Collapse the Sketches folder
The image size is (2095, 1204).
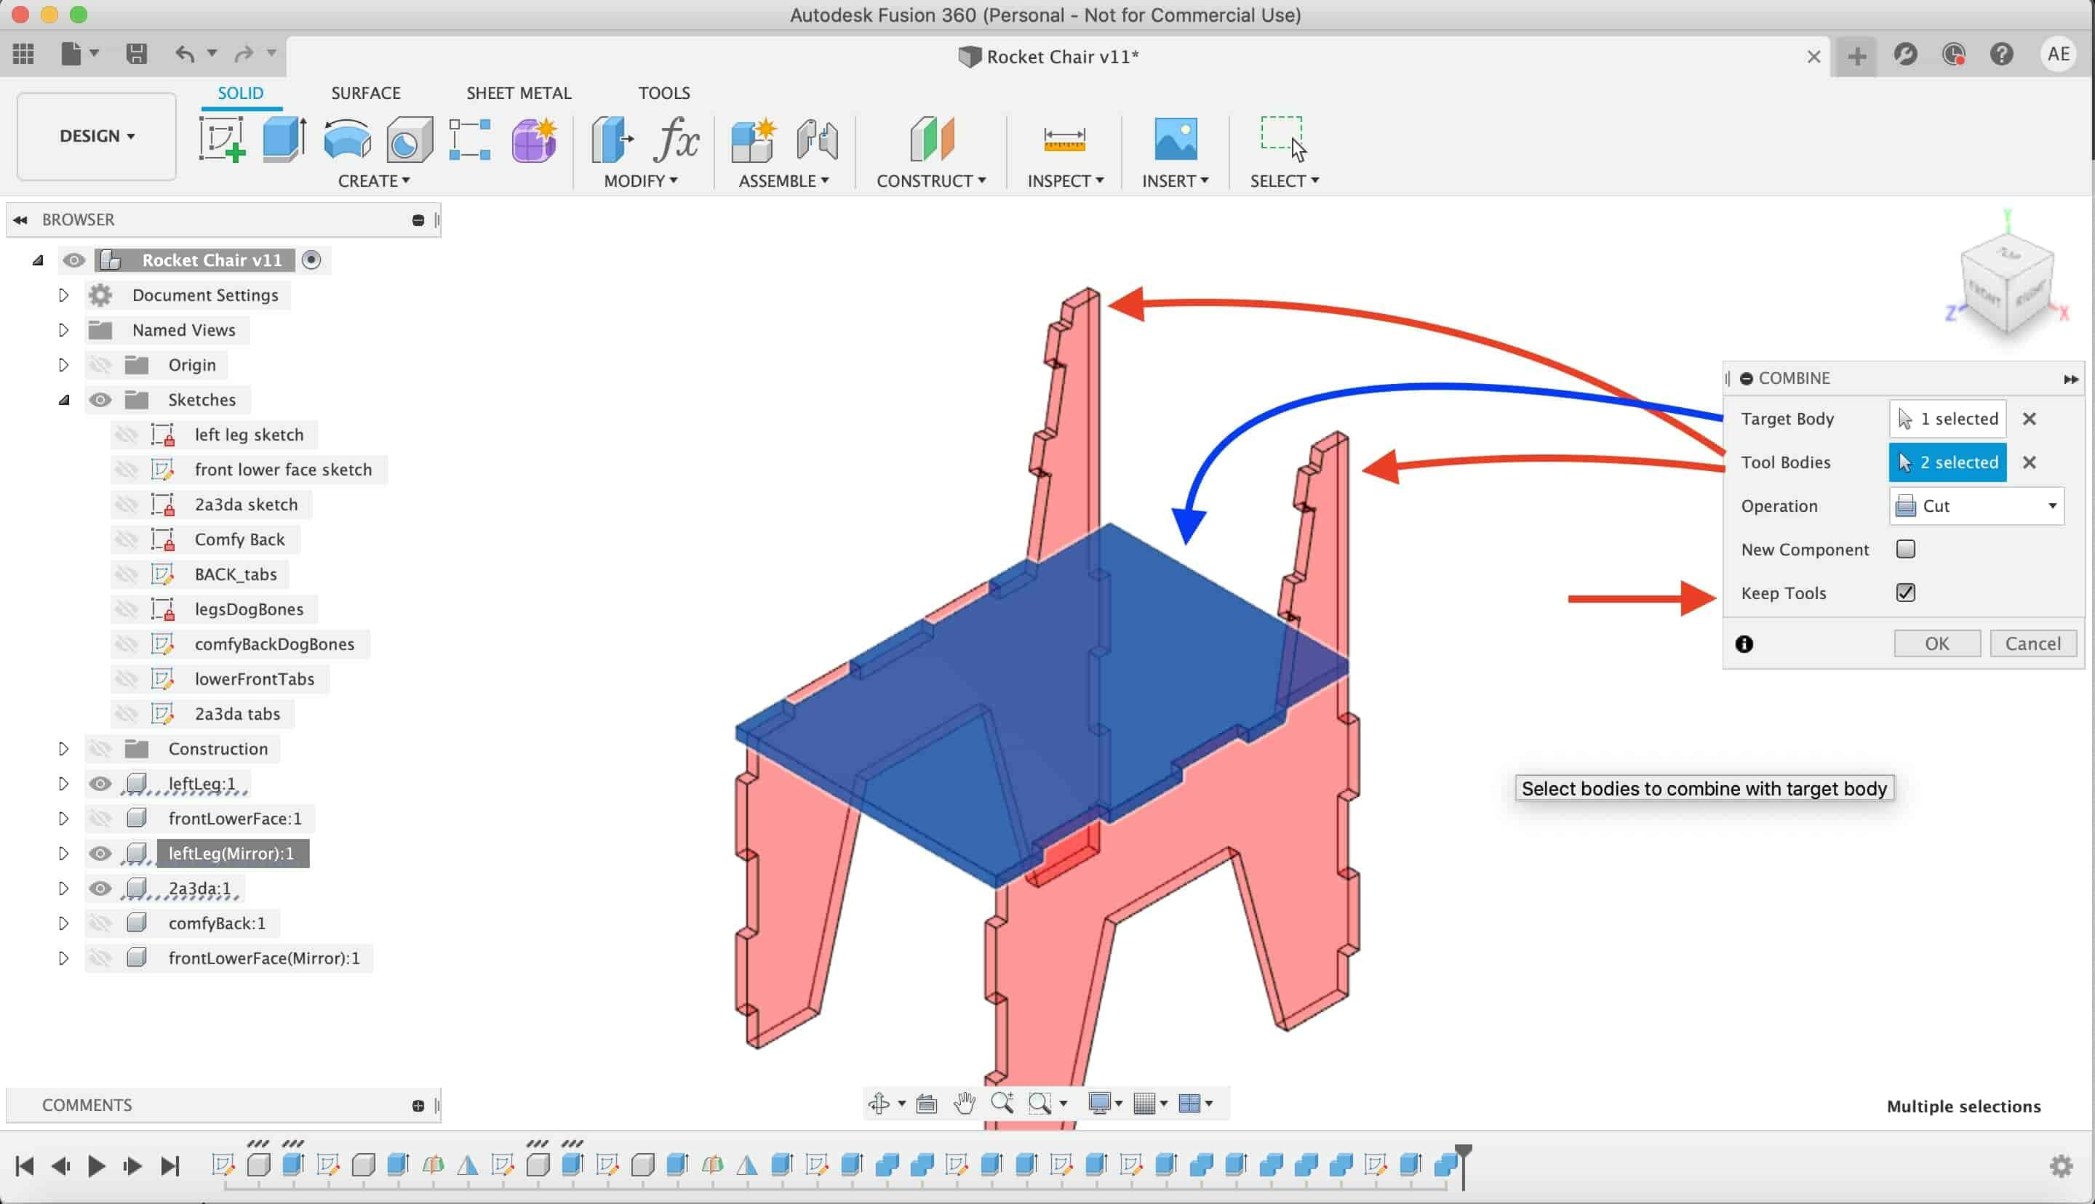tap(64, 400)
